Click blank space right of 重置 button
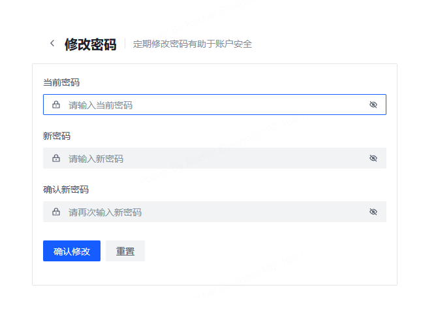This screenshot has height=311, width=436. 261,251
